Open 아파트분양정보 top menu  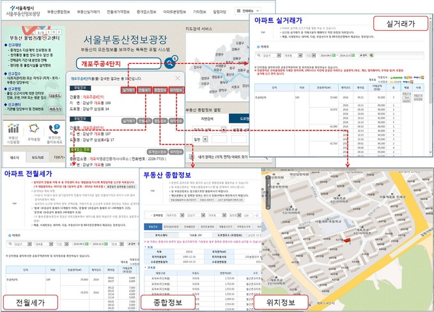click(x=174, y=12)
